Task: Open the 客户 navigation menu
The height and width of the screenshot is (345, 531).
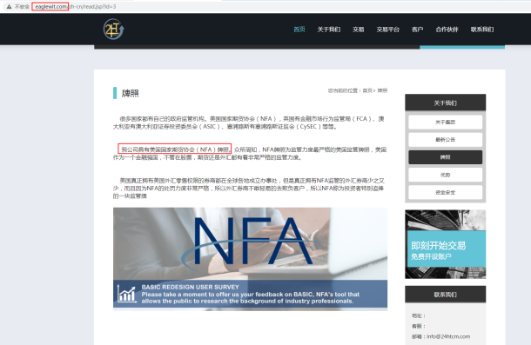Action: click(x=418, y=30)
